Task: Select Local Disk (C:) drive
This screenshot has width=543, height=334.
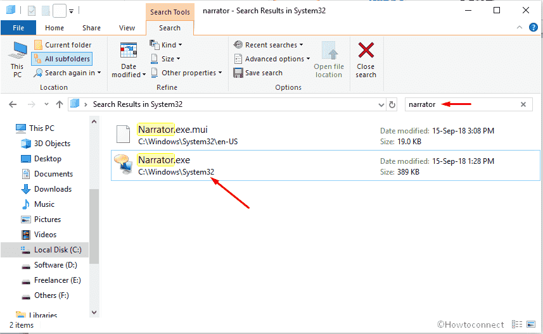Action: (45, 250)
